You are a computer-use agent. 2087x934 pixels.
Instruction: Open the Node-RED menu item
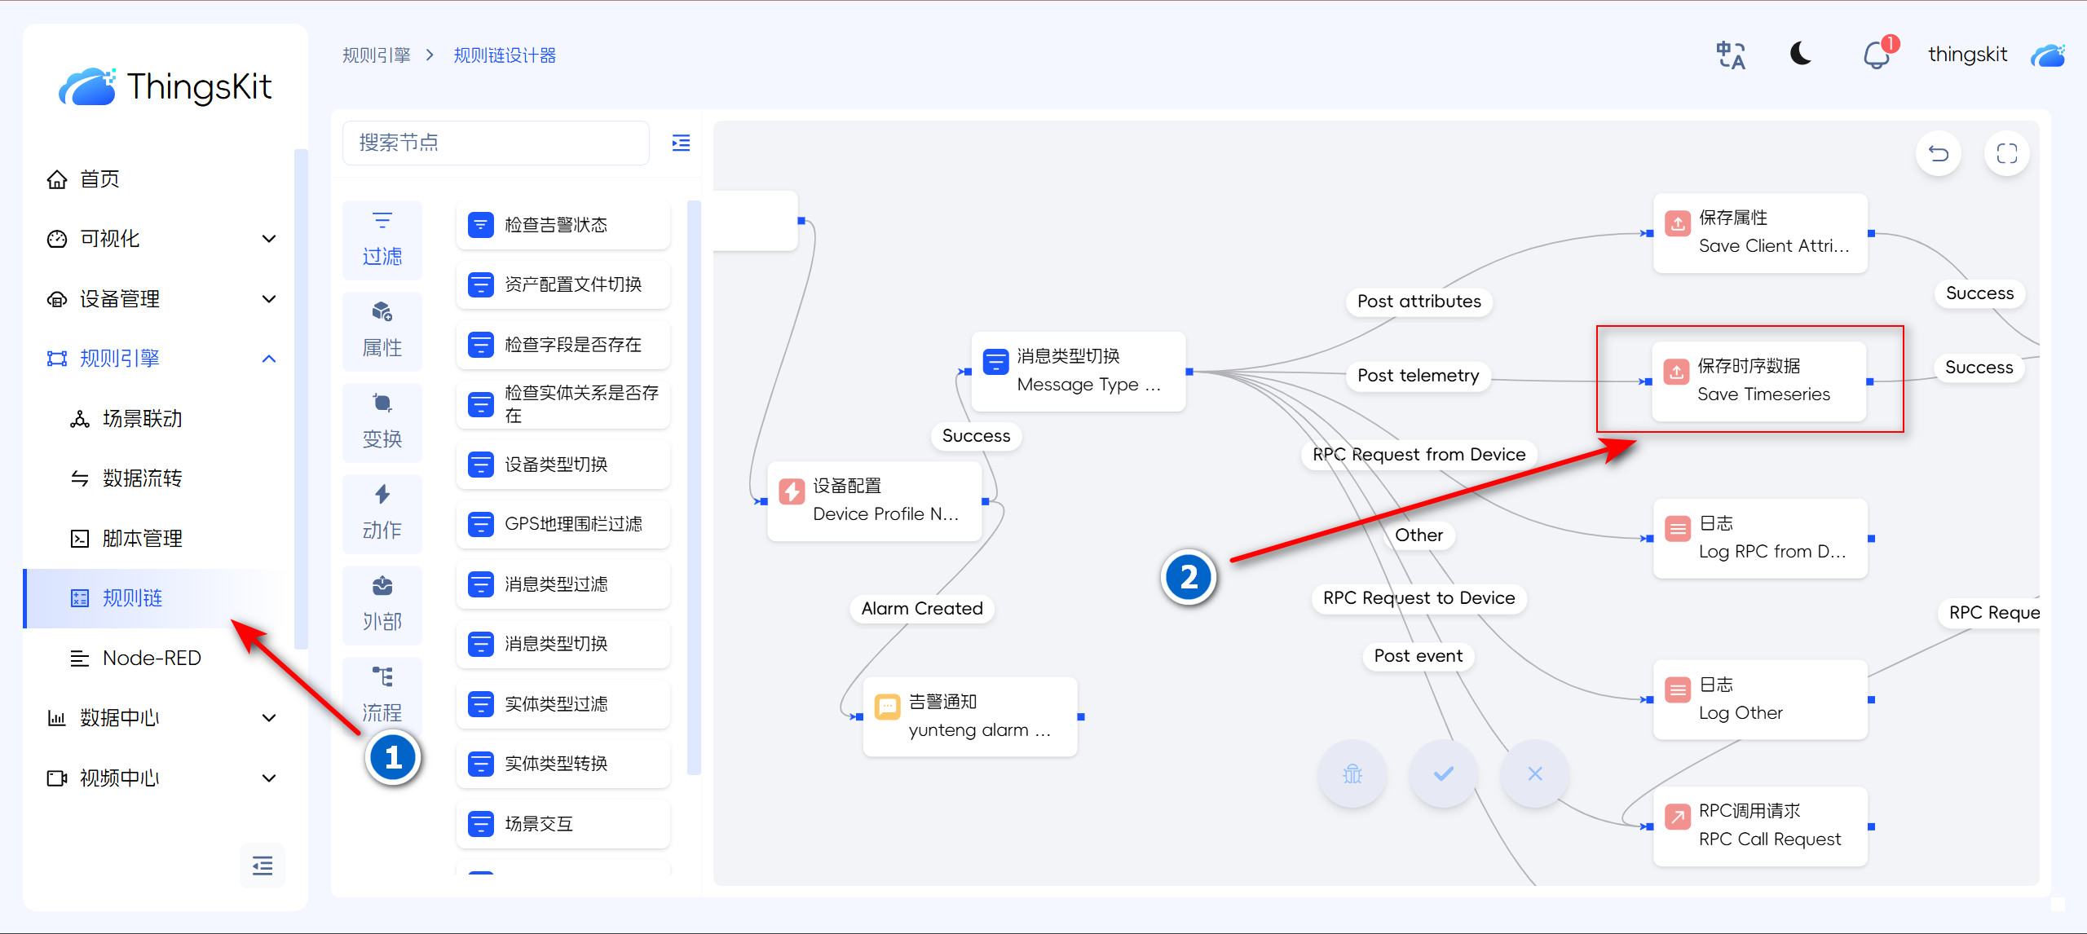152,658
